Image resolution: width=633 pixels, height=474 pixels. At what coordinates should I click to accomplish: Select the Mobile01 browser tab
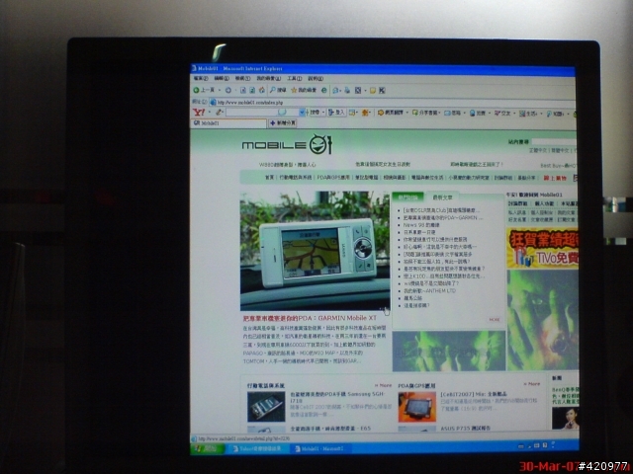[x=228, y=122]
